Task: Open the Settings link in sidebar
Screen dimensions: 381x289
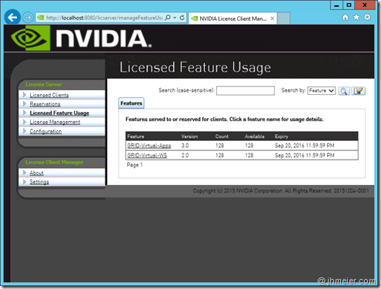Action: 39,182
